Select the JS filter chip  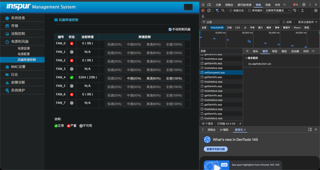[x=245, y=28]
